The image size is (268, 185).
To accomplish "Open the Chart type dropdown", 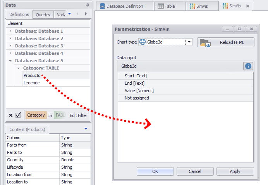I will coord(189,42).
